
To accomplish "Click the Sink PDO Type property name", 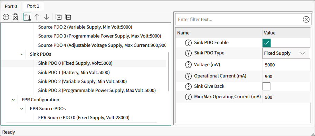I will [209, 53].
